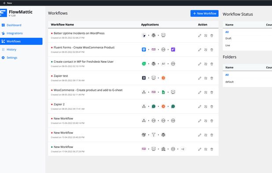Select the Workflows sidebar item

point(21,41)
